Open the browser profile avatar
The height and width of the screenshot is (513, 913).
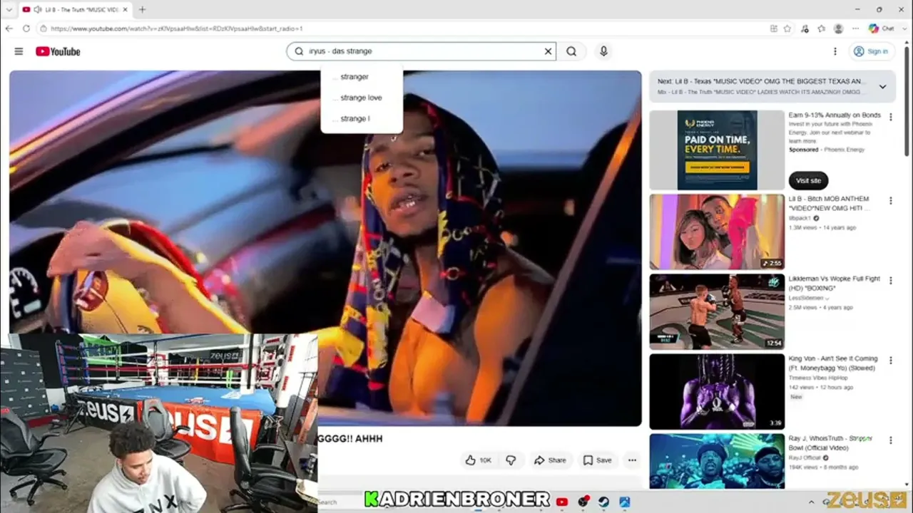(x=838, y=28)
